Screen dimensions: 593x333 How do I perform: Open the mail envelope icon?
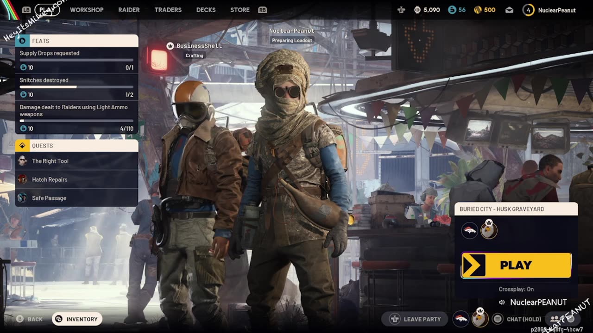[x=509, y=10]
